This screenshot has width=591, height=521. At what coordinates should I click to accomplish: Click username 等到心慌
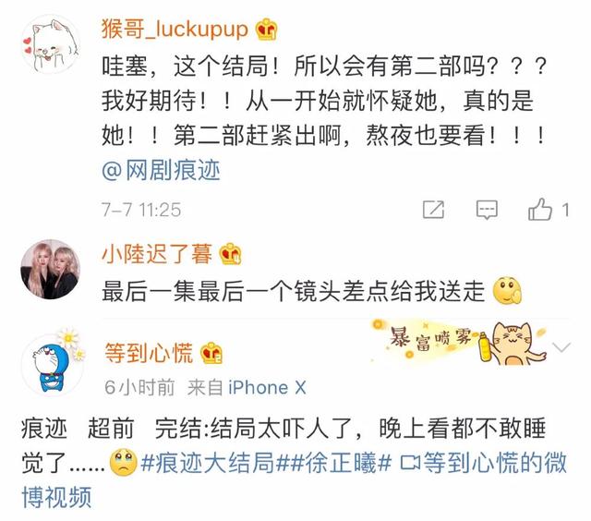tap(149, 353)
